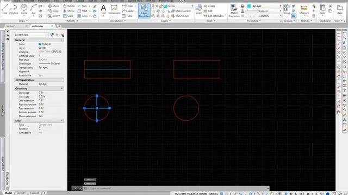Screen dimensions: 348x195
Task: Click Create block button
Action: 209,6
